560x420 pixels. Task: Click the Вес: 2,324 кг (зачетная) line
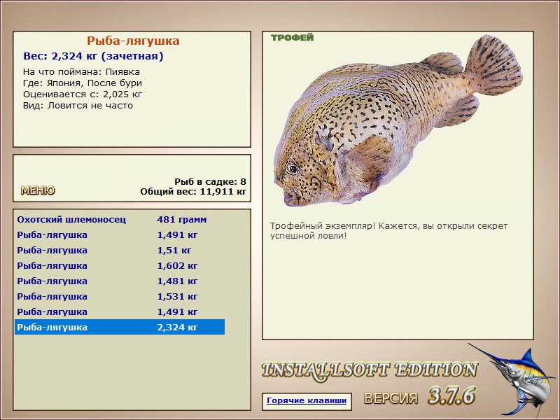click(x=93, y=57)
